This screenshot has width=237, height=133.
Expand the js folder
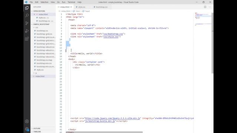[36, 73]
